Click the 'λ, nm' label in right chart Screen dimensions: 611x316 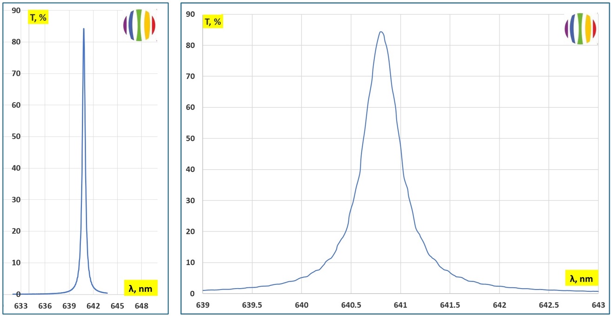point(581,278)
